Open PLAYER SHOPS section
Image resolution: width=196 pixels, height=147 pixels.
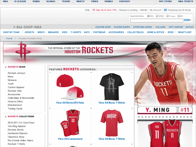pos(122,27)
